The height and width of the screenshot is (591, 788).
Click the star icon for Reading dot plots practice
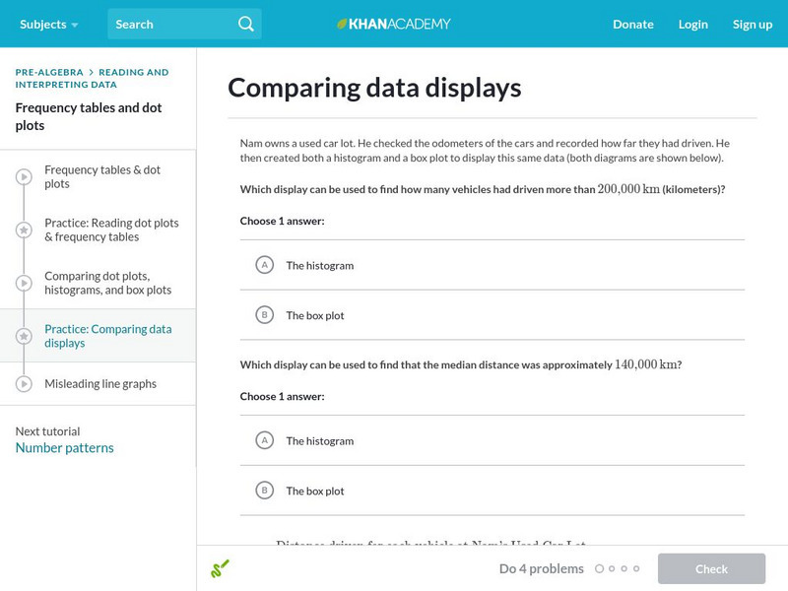click(x=24, y=230)
